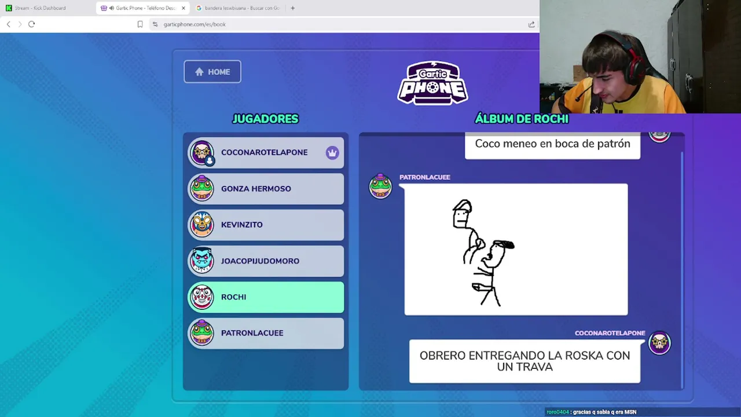Click PATRONLACUEE's avatar in the players list
Screen dimensions: 741x417
(202, 333)
